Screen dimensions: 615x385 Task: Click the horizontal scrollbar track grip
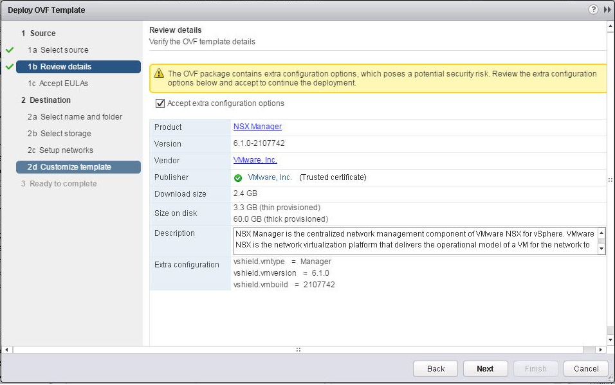tap(298, 349)
